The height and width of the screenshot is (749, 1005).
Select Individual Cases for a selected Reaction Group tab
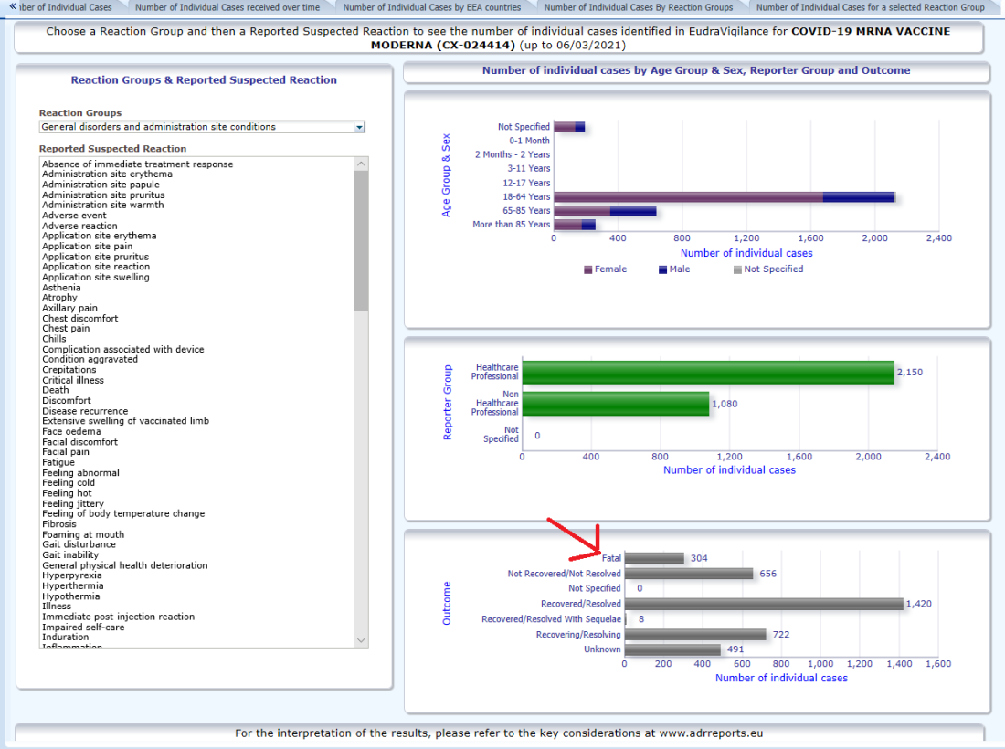tap(871, 7)
